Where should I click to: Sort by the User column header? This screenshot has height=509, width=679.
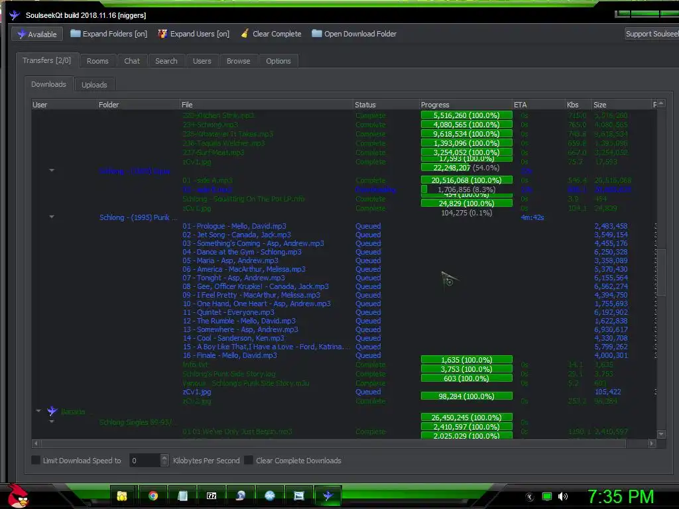click(x=64, y=105)
